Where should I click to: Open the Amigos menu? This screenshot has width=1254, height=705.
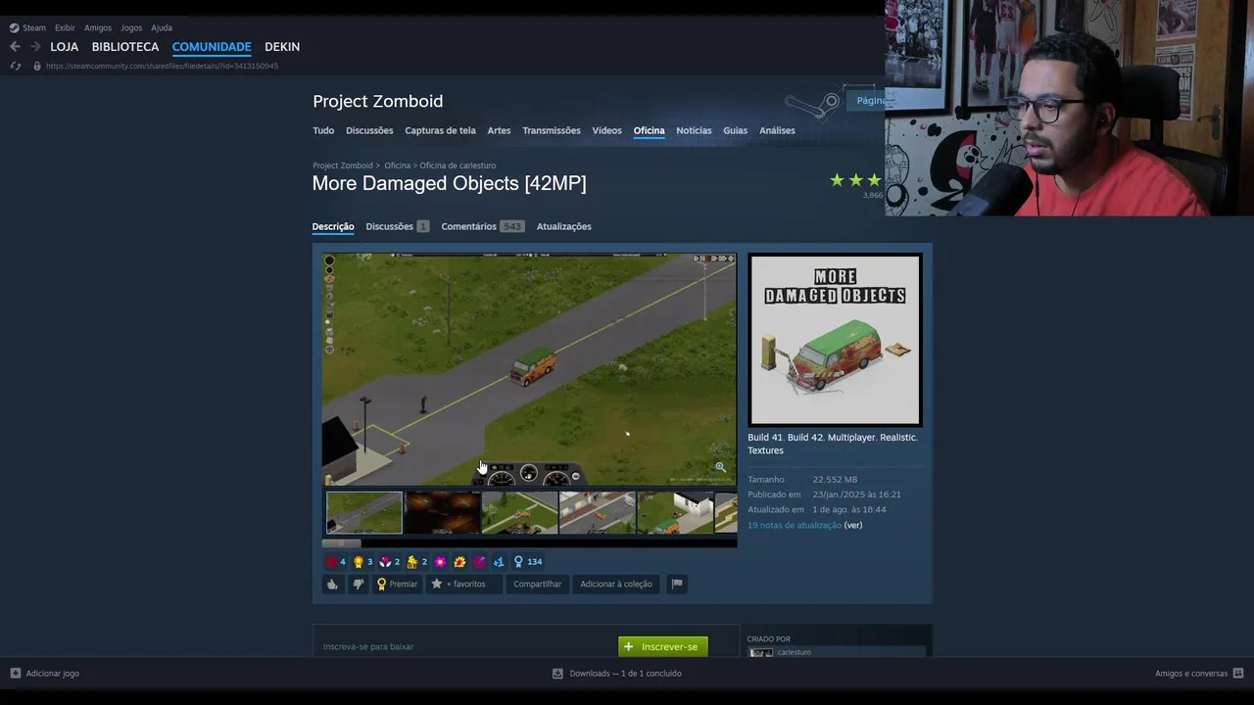click(98, 27)
